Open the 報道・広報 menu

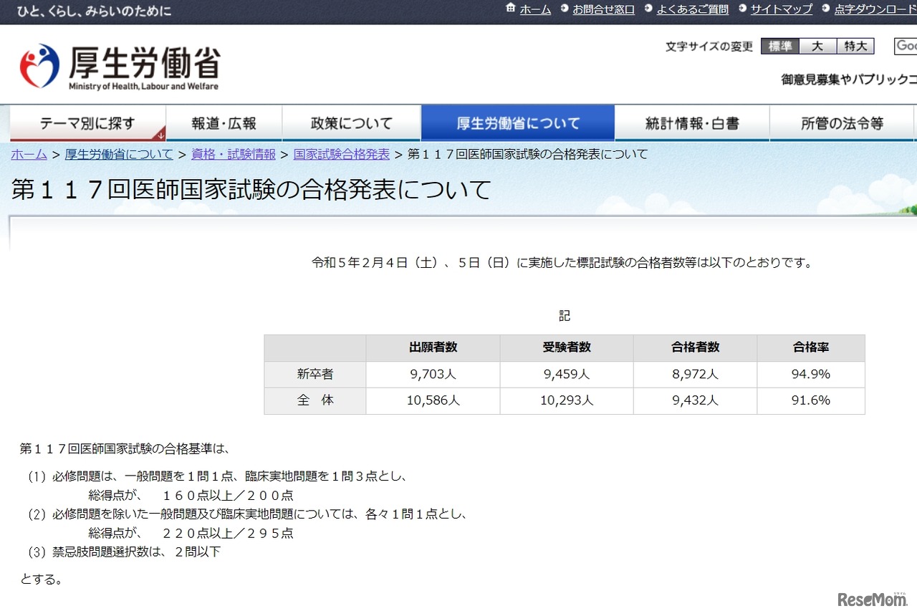[224, 123]
